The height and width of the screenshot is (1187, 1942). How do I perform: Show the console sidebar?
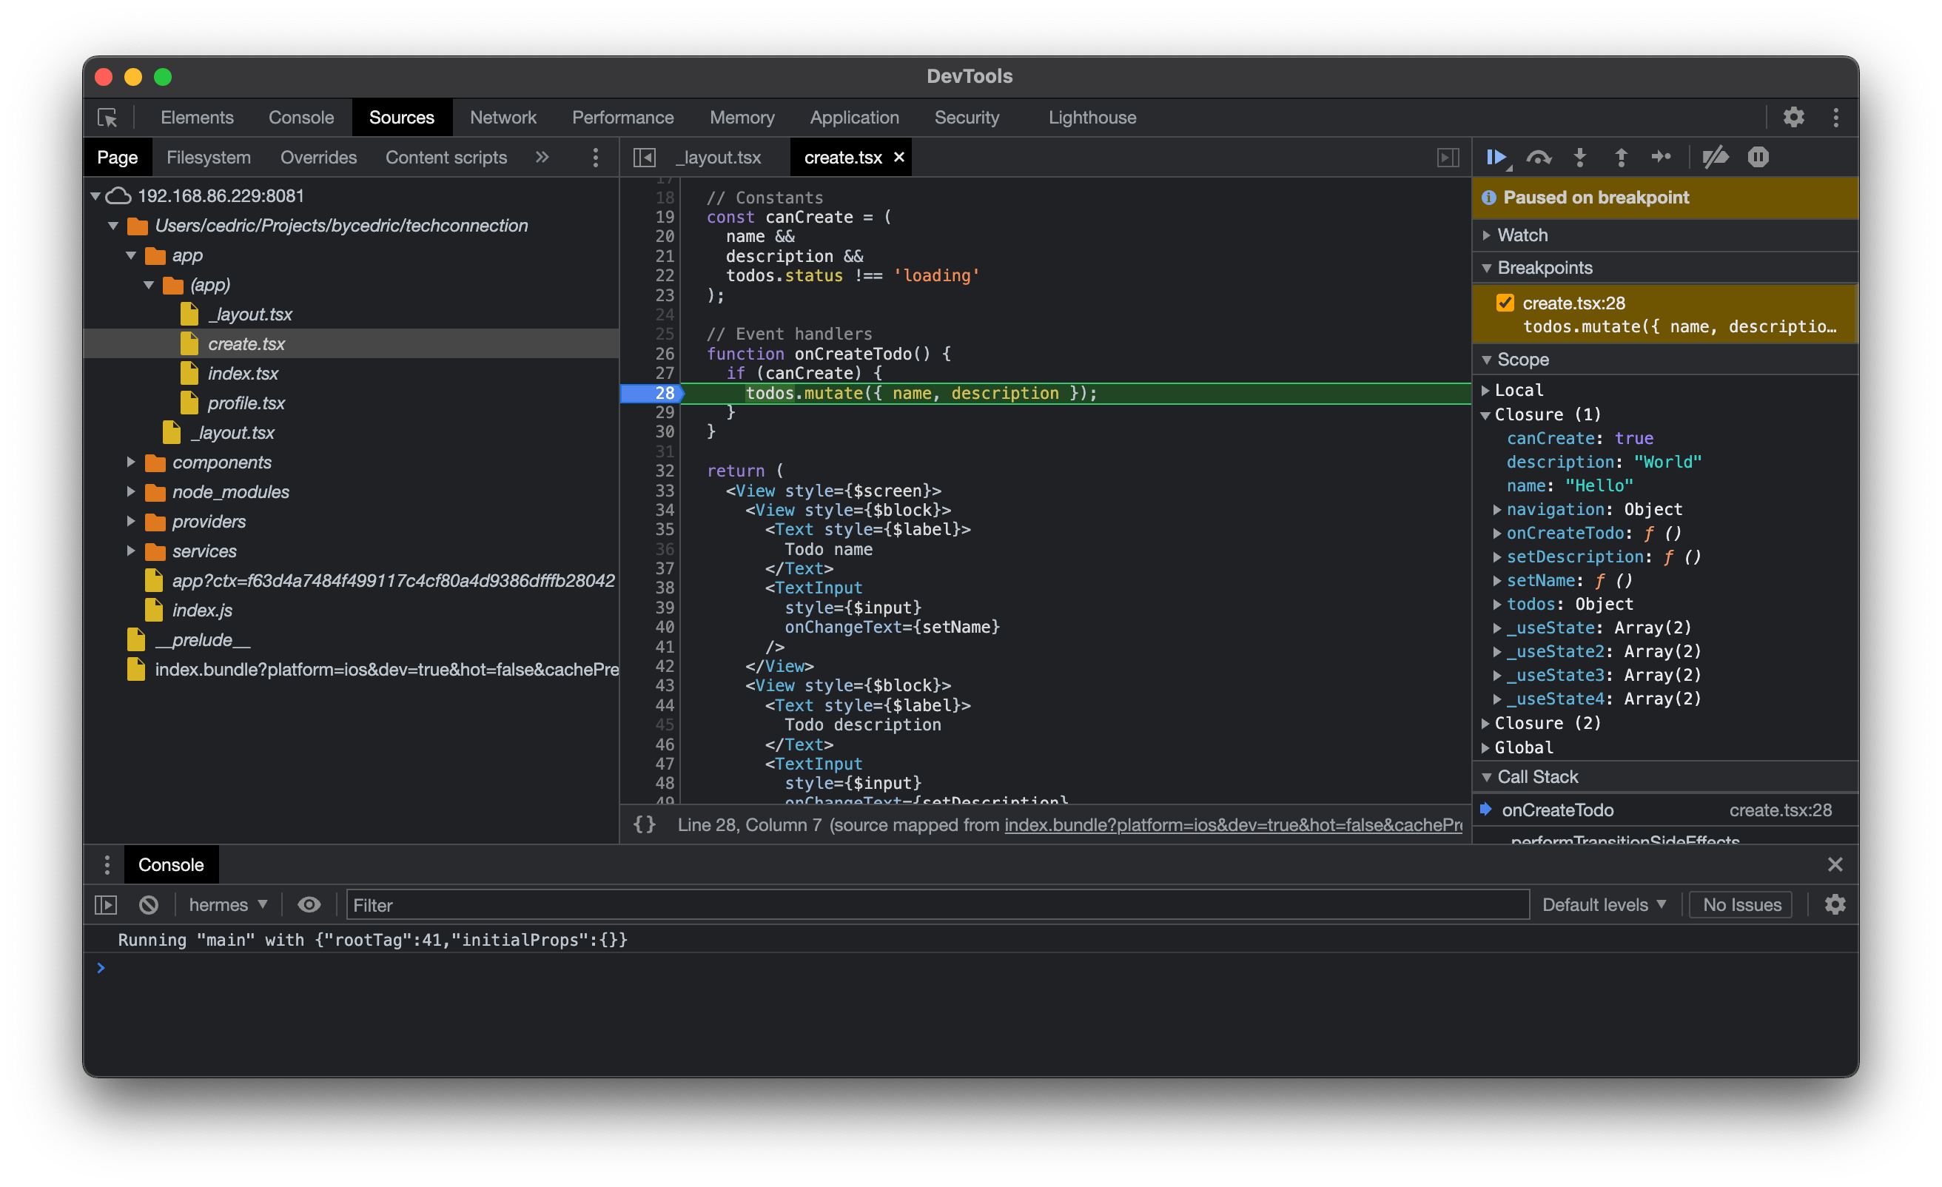point(106,905)
